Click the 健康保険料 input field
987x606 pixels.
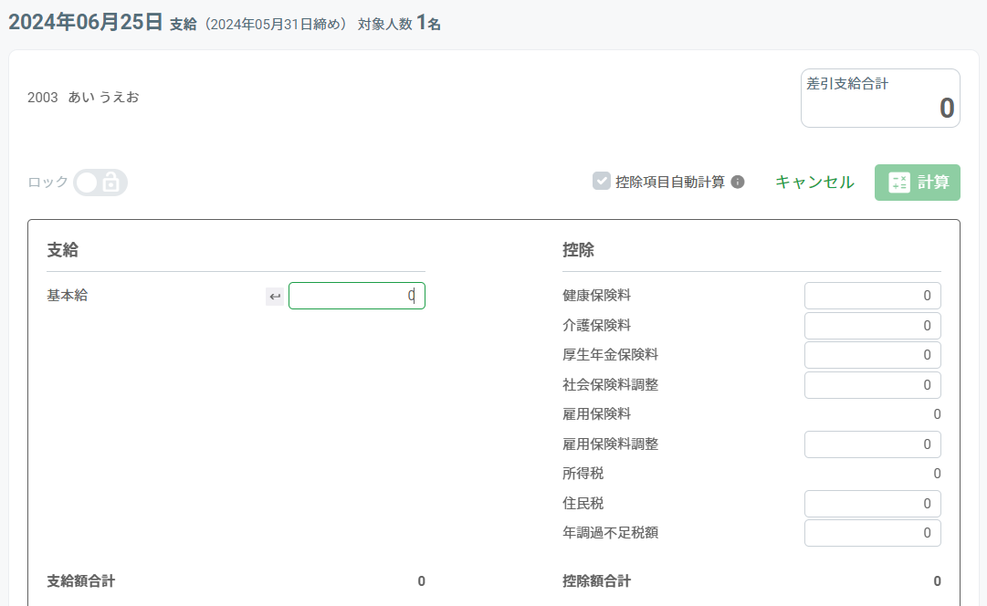click(872, 296)
